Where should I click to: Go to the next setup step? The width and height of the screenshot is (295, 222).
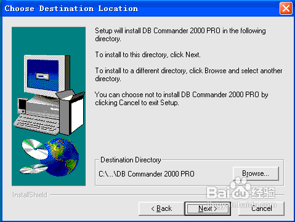click(x=208, y=208)
